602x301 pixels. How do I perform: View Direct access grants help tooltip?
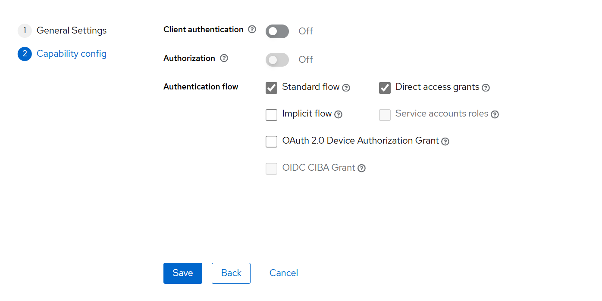click(486, 87)
